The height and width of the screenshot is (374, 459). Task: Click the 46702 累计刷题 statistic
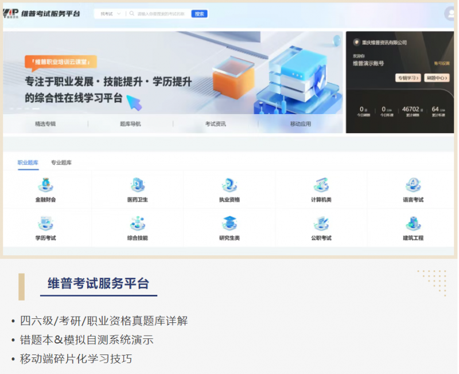point(412,111)
